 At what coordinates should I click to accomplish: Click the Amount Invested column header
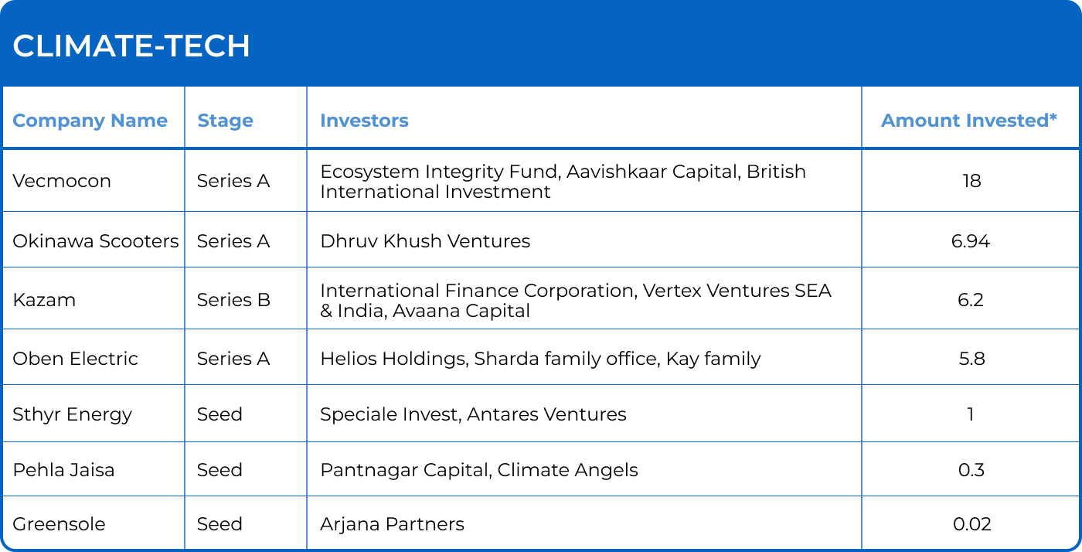(x=969, y=121)
